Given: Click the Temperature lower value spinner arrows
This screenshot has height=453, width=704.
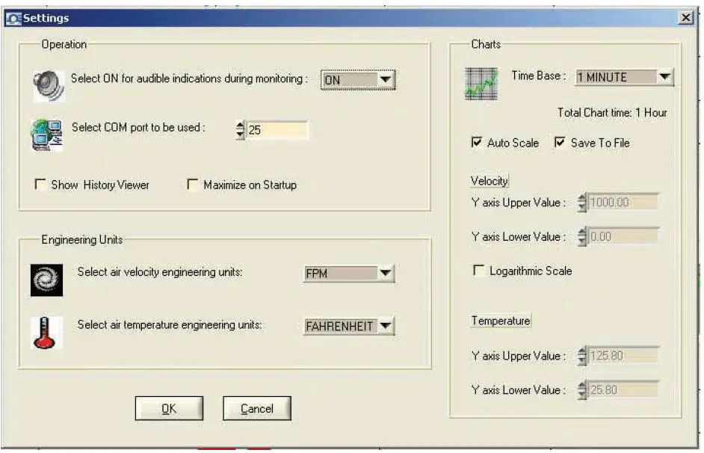Looking at the screenshot, I should click(582, 389).
